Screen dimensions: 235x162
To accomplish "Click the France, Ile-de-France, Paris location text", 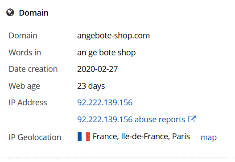I will pos(141,137).
